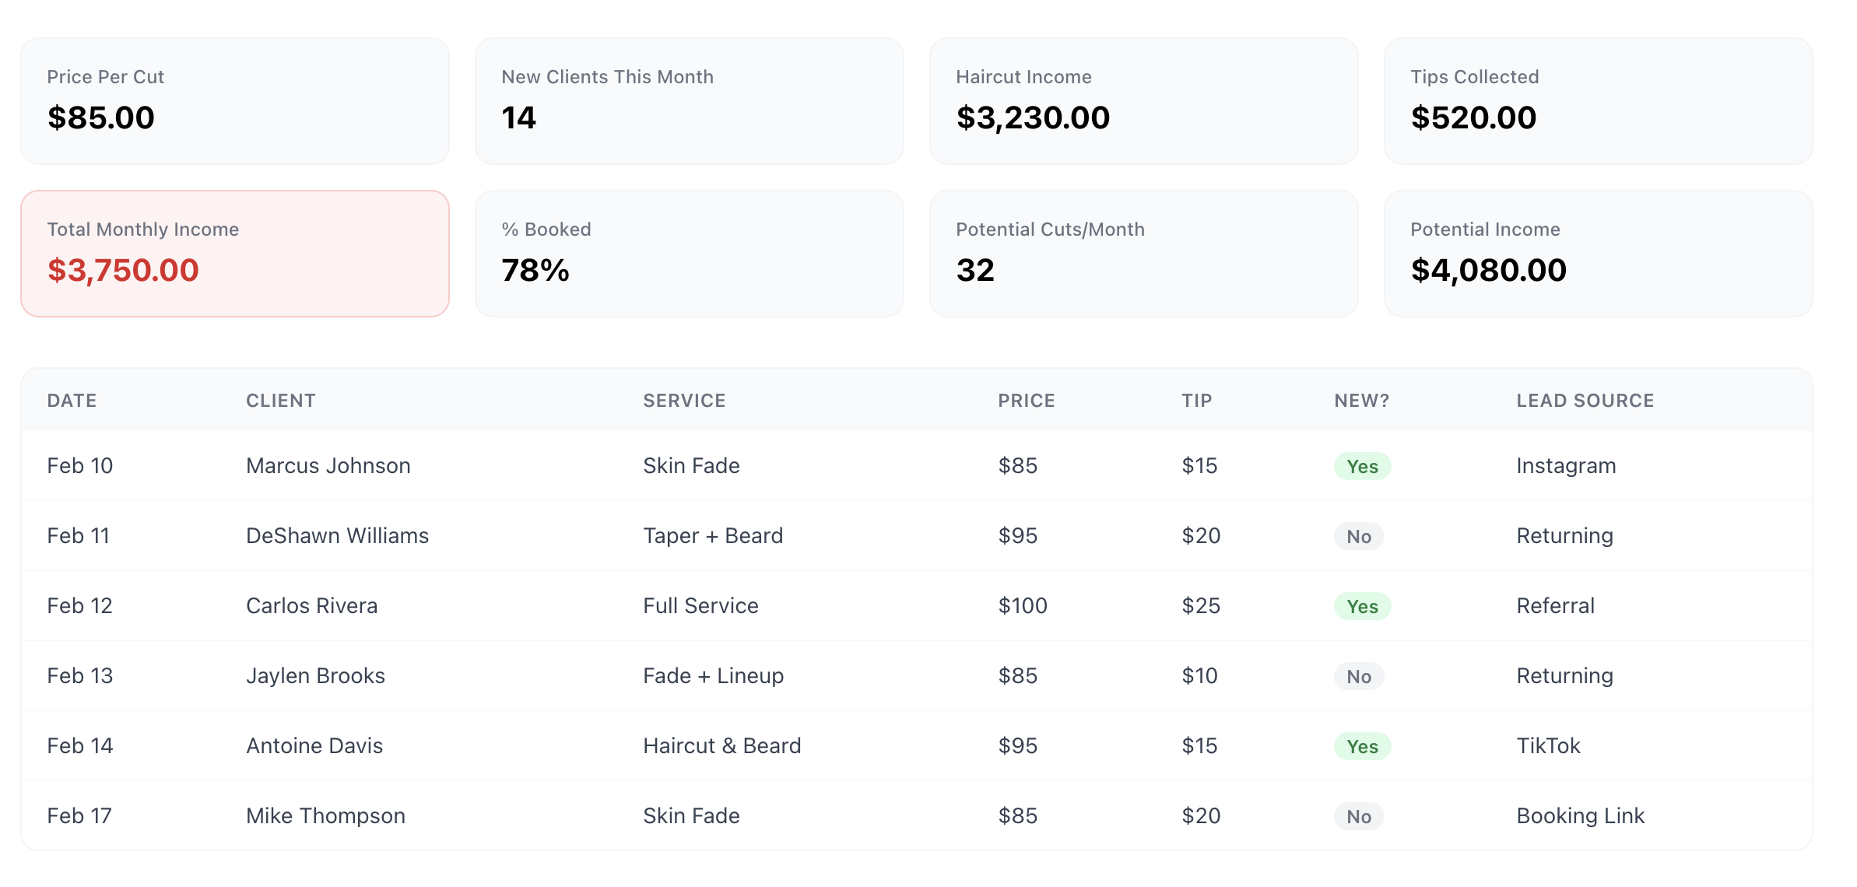The width and height of the screenshot is (1857, 887).
Task: Click the LEAD SOURCE column header
Action: point(1584,401)
